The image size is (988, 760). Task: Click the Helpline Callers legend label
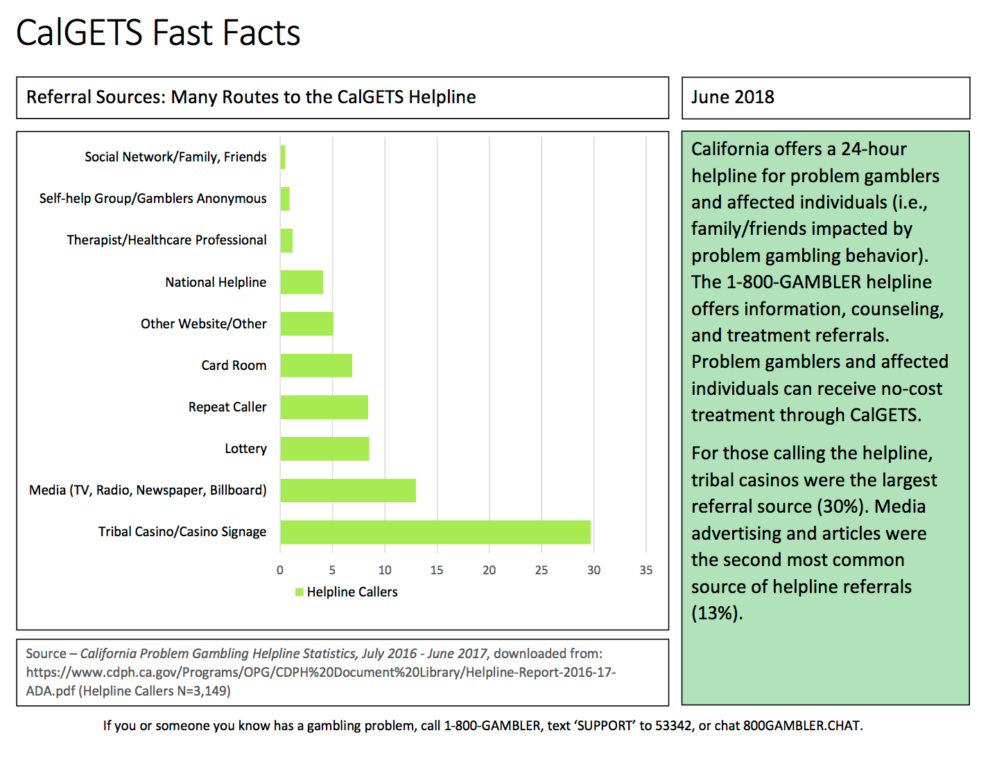[x=352, y=592]
